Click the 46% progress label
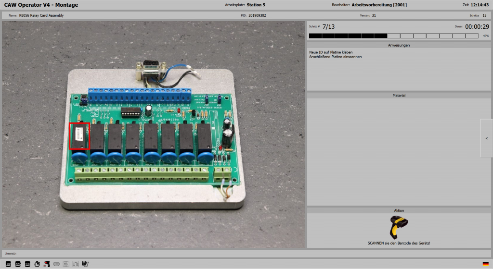 point(486,36)
